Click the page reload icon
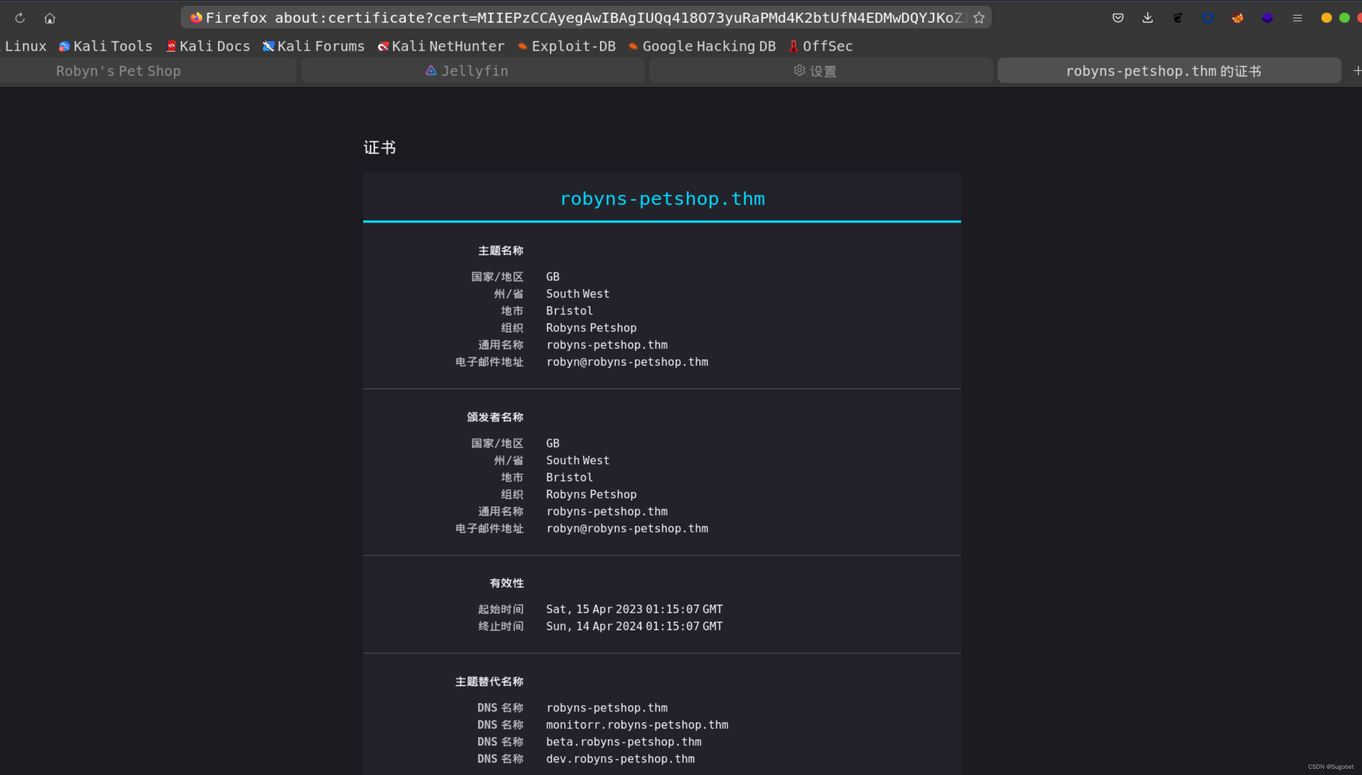Screen dimensions: 1362x775 point(20,18)
